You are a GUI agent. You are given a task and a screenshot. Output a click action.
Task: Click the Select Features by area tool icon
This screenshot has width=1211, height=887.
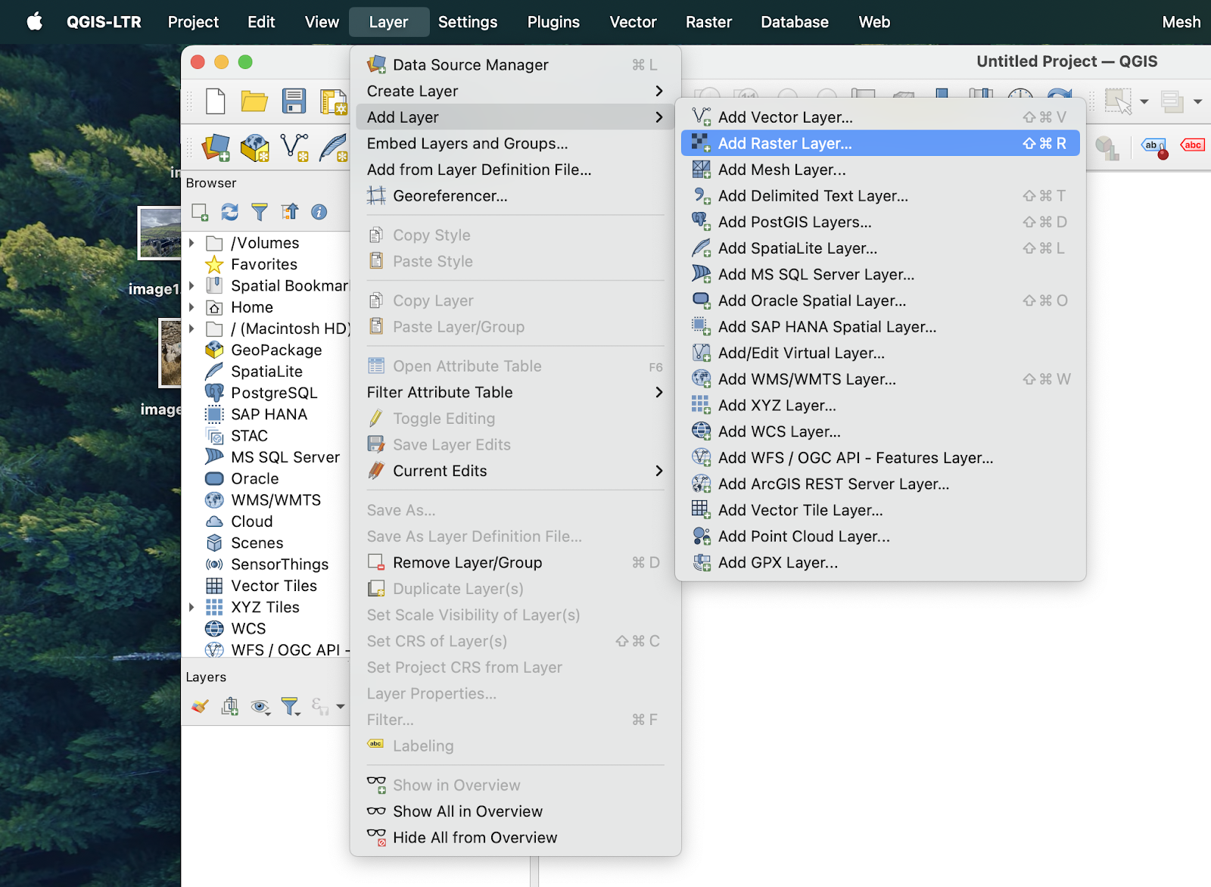[x=1118, y=101]
